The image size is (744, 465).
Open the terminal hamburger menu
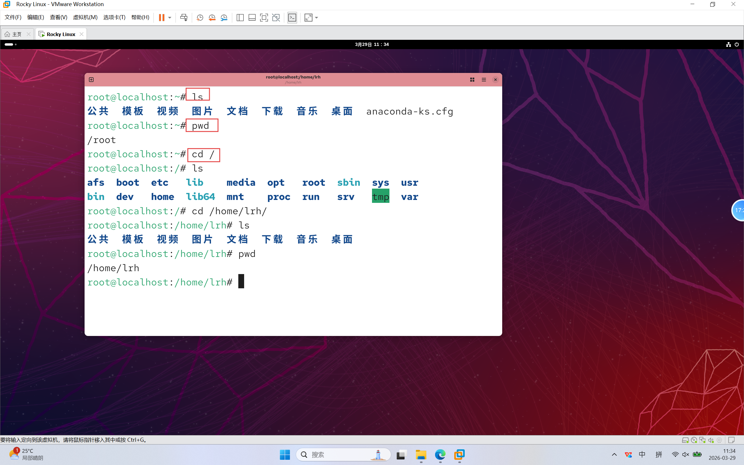click(x=484, y=80)
